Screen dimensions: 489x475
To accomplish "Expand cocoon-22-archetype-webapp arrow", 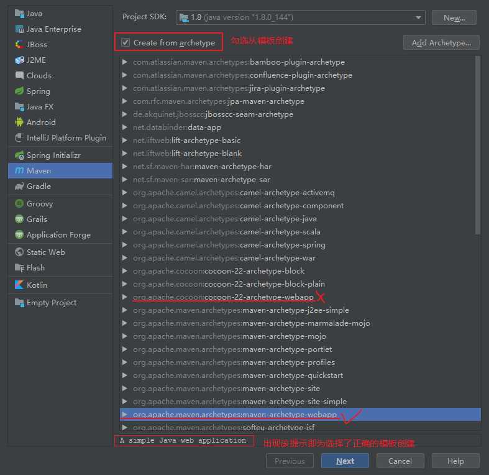I will pyautogui.click(x=124, y=297).
